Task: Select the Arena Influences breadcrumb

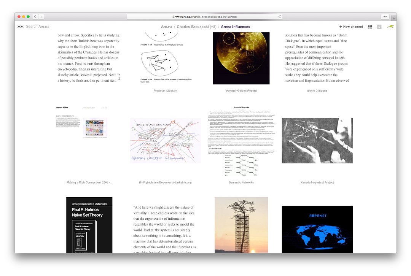Action: click(x=236, y=27)
